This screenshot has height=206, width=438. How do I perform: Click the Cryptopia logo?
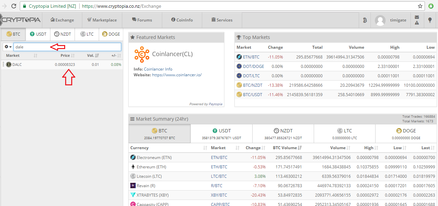coord(20,20)
